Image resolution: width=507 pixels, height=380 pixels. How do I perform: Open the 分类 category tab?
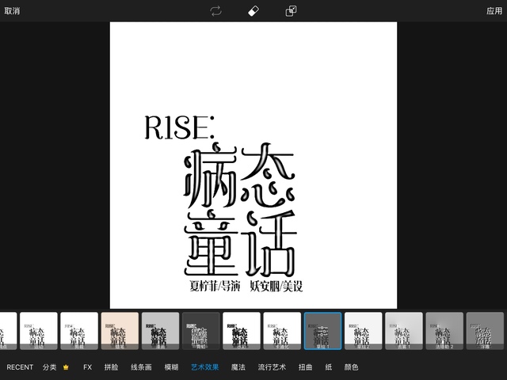49,367
